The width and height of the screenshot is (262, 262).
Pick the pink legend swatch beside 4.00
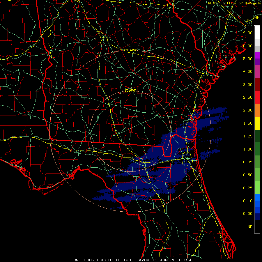pos(257,72)
